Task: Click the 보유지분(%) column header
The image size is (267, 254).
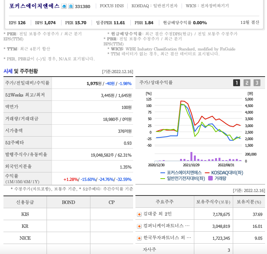Action: [x=249, y=202]
